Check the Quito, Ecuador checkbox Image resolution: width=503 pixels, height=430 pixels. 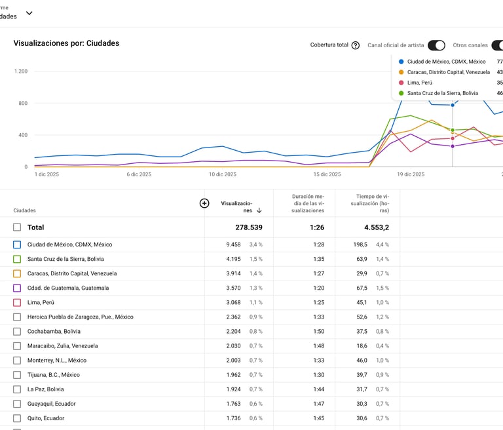pos(17,418)
